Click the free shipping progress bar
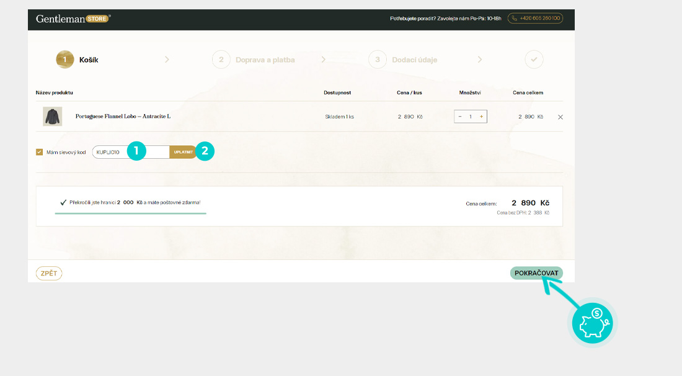The height and width of the screenshot is (376, 682). click(x=130, y=213)
